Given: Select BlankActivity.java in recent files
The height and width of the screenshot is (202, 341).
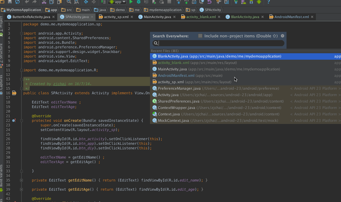Looking at the screenshot, I should click(x=245, y=56).
